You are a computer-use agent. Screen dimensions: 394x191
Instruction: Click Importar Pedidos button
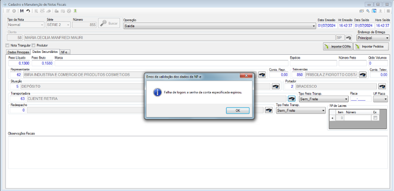371,46
